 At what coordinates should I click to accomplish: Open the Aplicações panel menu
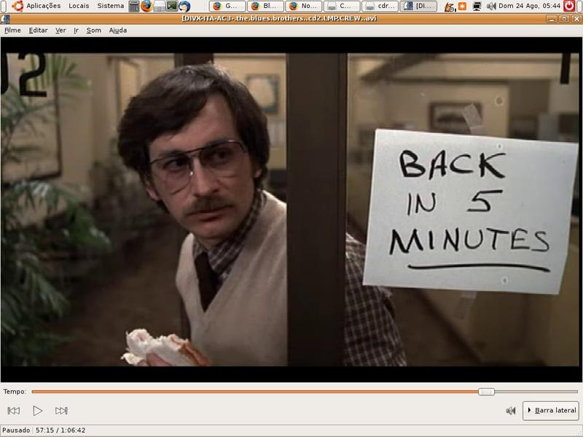click(x=43, y=6)
